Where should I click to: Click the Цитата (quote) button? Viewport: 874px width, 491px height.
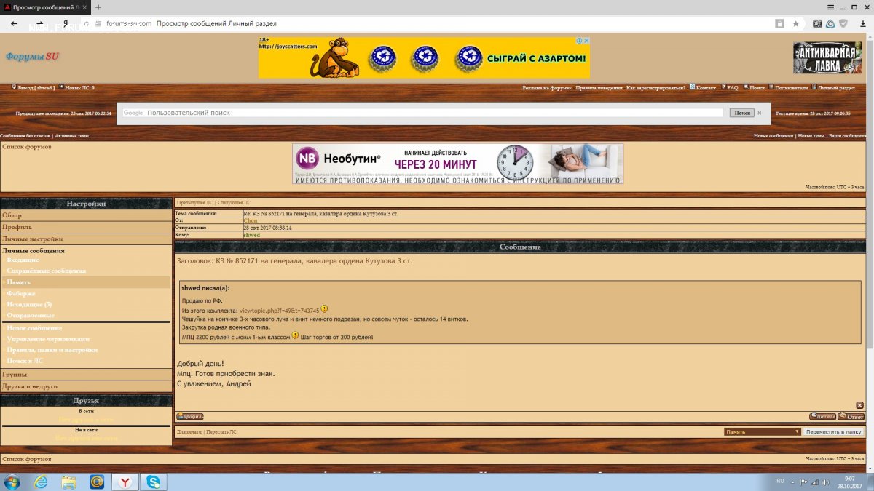pos(822,417)
